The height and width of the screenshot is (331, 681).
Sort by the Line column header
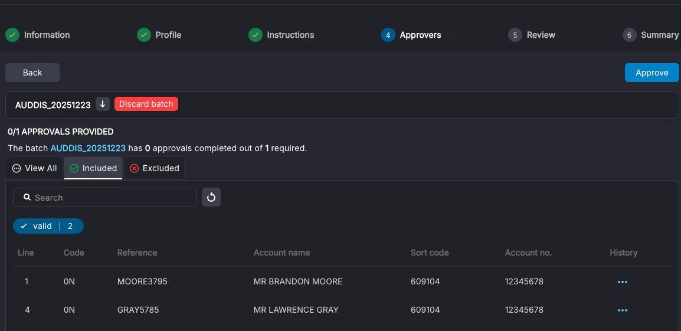(x=26, y=253)
